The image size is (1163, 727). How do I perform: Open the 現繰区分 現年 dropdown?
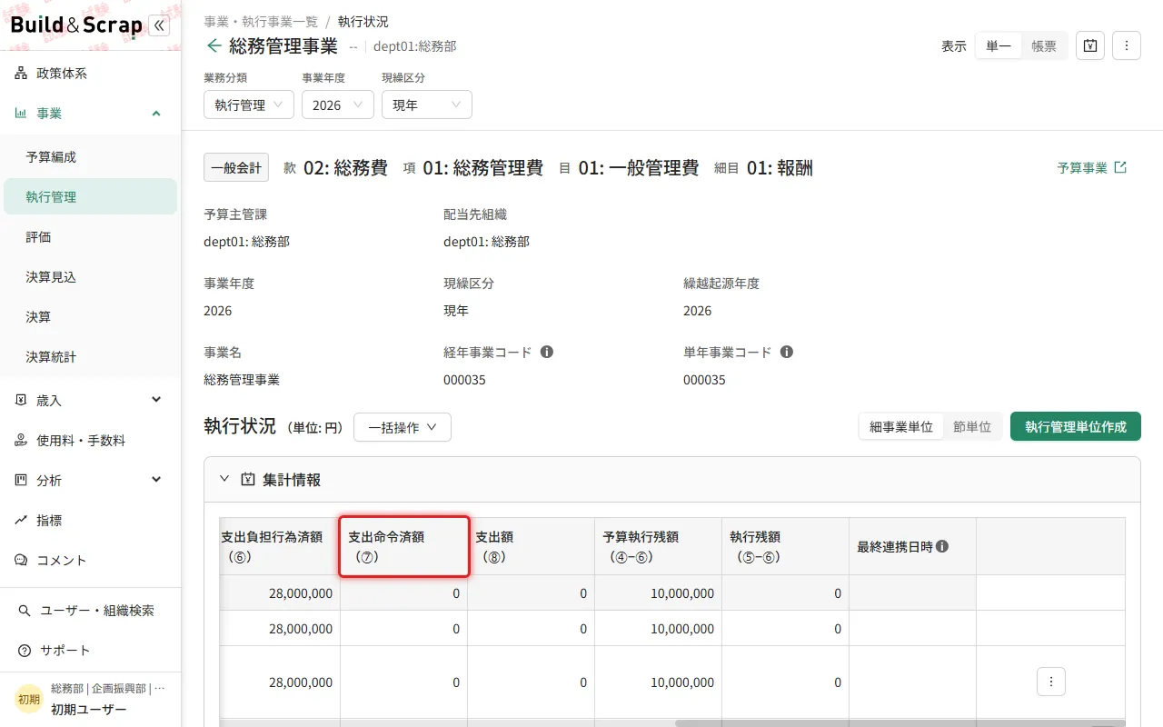(427, 105)
